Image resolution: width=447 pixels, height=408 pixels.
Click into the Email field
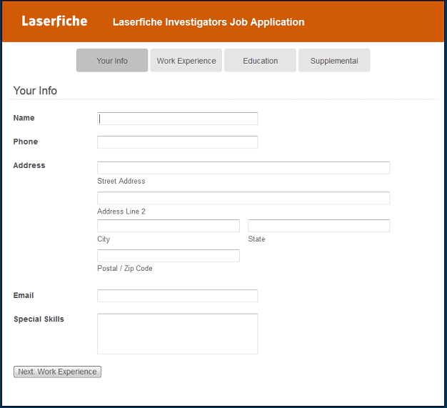(178, 296)
